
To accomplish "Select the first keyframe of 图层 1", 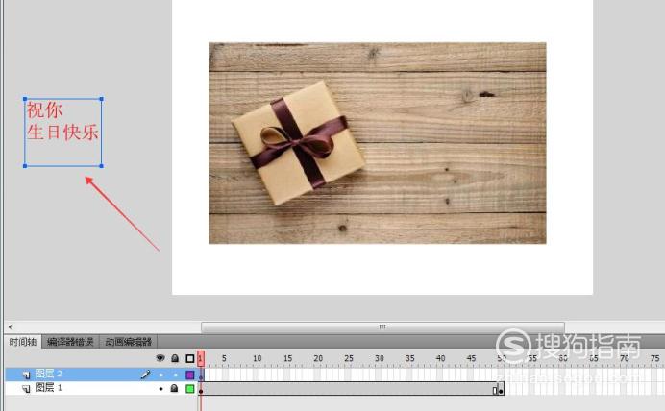I will tap(201, 389).
